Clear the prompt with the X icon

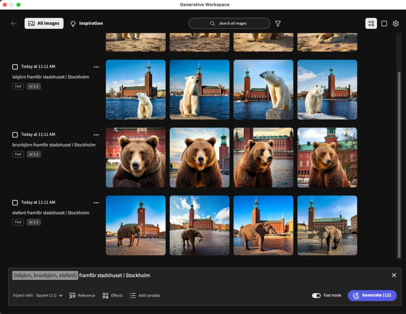tap(394, 275)
